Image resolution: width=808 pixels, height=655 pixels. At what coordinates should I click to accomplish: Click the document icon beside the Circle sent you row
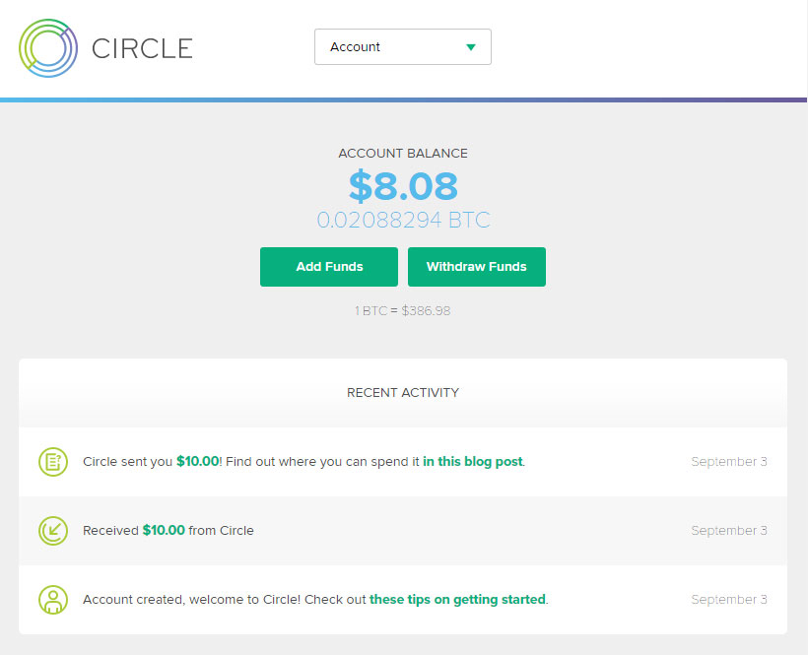53,462
